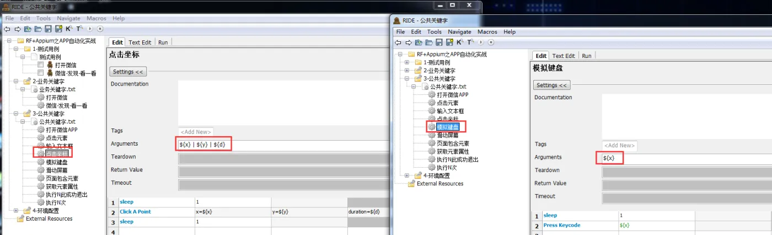Select 打开微信APP keyword in right window tree

pos(452,95)
